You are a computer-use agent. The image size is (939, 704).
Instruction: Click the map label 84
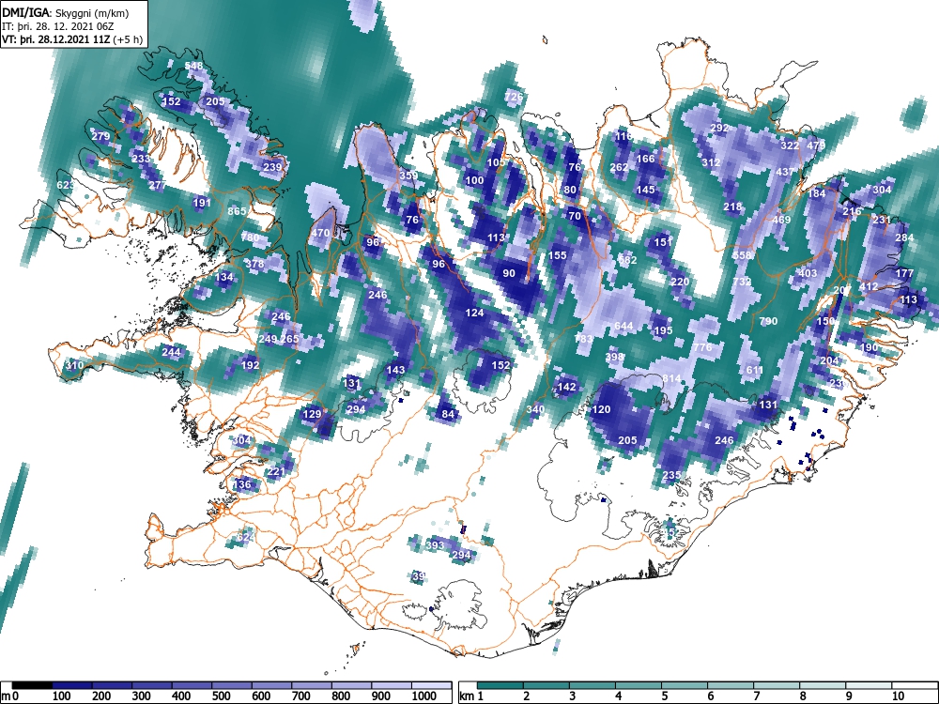pyautogui.click(x=448, y=414)
